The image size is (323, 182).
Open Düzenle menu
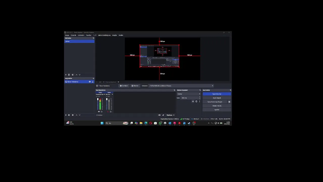click(x=73, y=35)
